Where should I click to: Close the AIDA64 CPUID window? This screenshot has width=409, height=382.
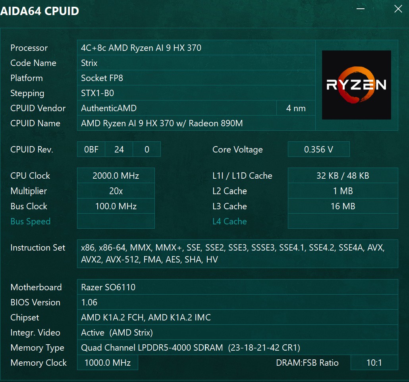click(398, 9)
